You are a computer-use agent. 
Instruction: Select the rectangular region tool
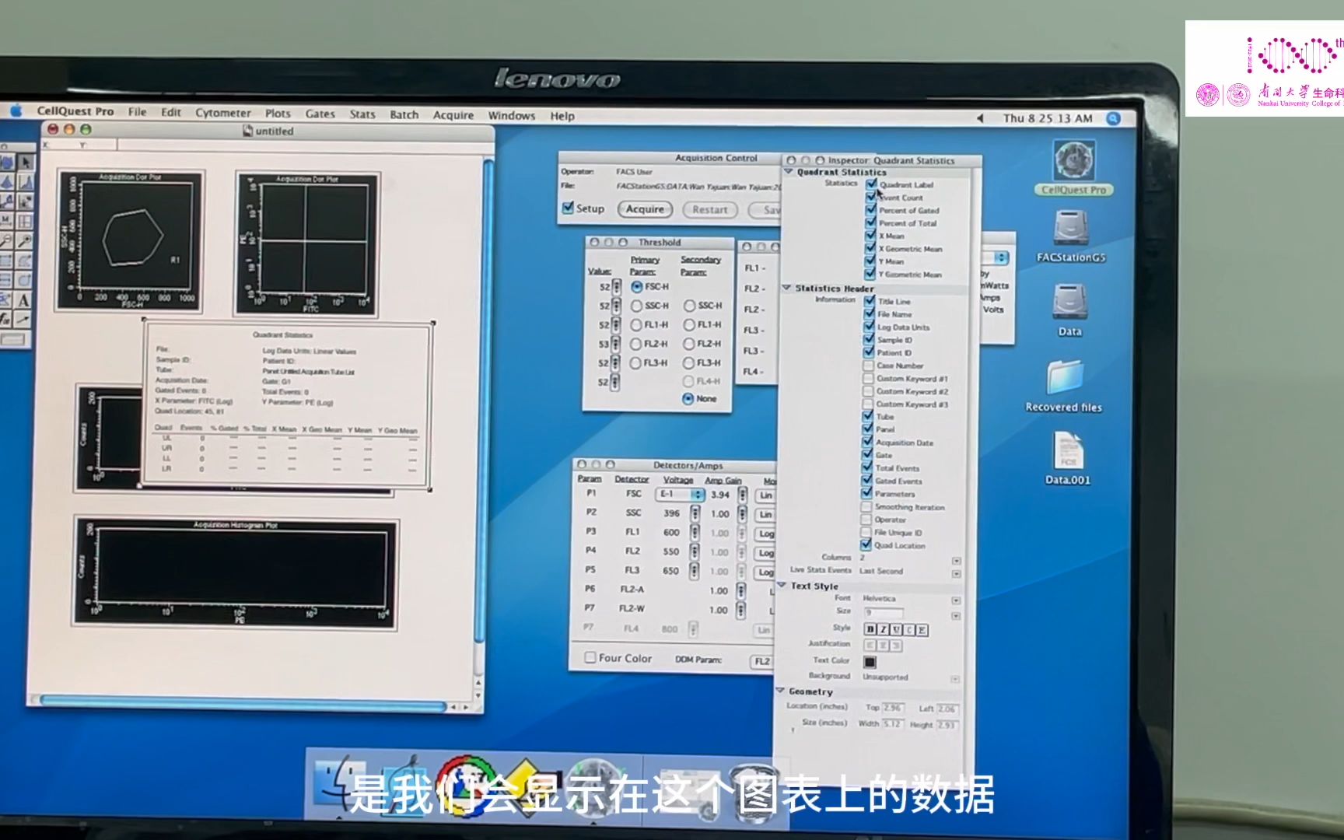(5, 261)
